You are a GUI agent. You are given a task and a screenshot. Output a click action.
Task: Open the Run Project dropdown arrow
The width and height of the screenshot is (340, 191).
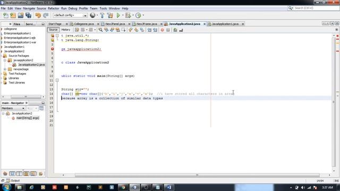tap(123, 15)
